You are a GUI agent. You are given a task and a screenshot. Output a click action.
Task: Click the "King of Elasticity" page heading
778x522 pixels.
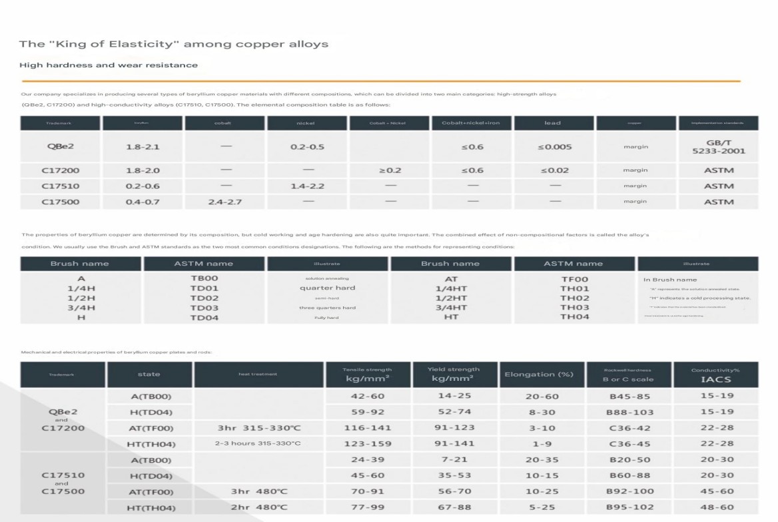[173, 45]
